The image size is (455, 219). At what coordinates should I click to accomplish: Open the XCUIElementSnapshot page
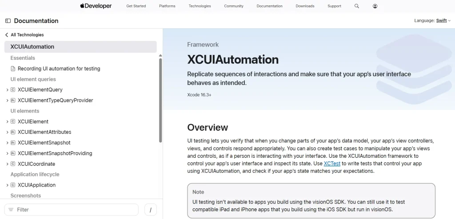pos(44,142)
